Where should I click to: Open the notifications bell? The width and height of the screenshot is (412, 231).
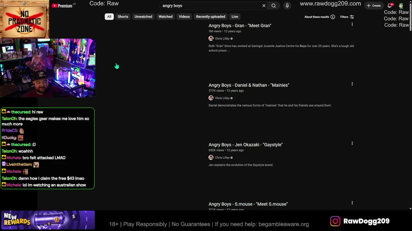390,5
